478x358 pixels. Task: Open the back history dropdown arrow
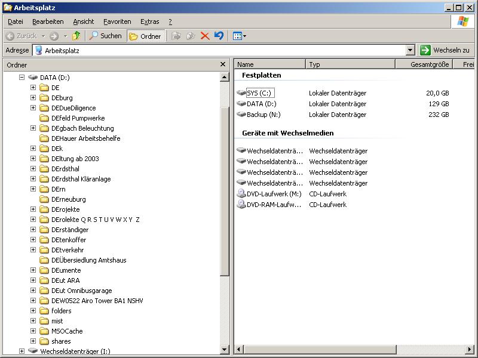pyautogui.click(x=43, y=36)
